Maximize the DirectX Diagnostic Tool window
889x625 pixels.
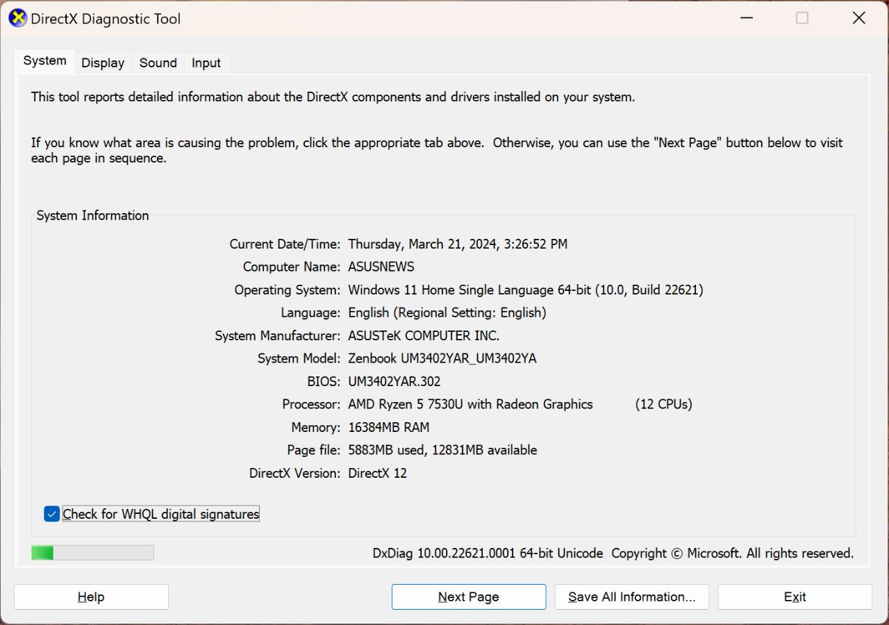click(802, 18)
